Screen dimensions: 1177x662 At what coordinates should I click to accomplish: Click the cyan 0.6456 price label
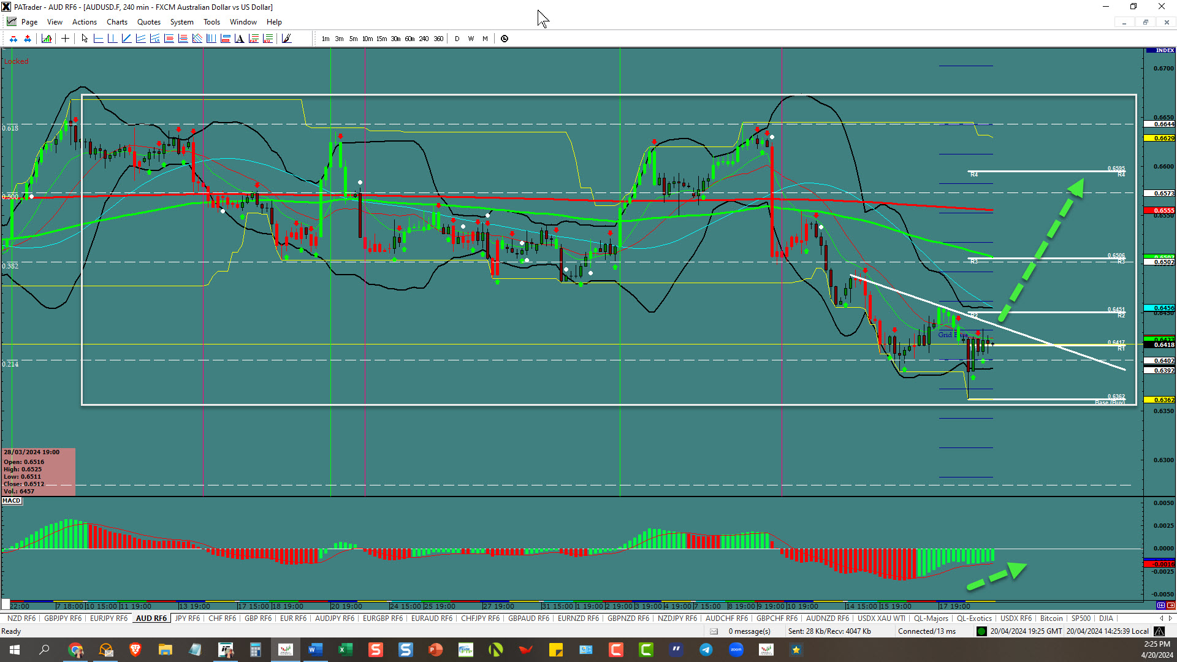[x=1160, y=308]
